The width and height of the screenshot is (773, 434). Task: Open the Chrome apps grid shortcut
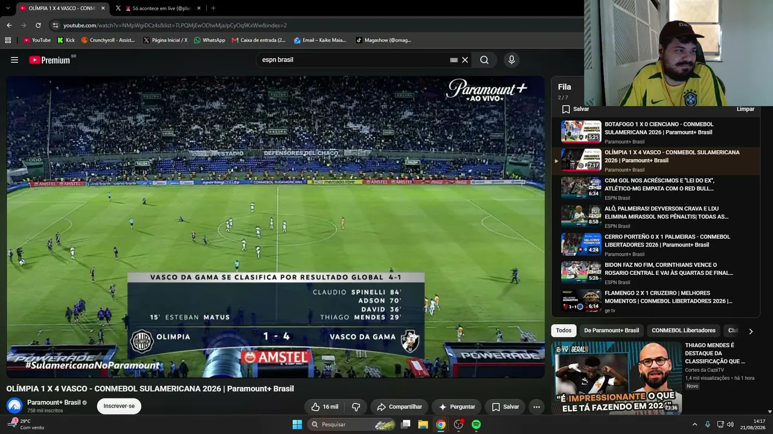[8, 40]
